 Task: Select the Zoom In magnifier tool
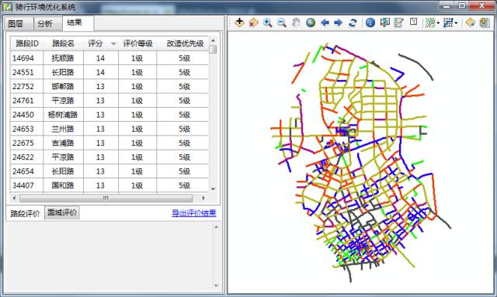[x=267, y=22]
